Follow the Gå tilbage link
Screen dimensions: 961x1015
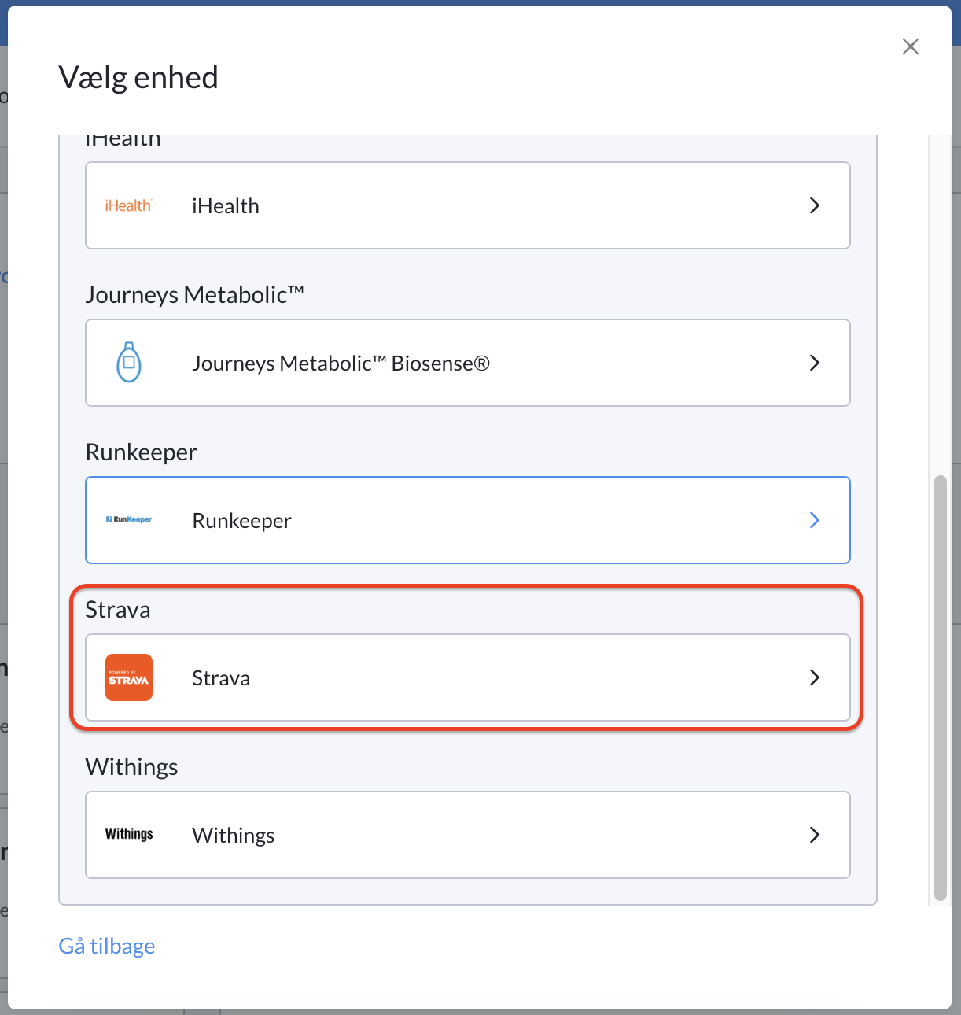click(107, 946)
